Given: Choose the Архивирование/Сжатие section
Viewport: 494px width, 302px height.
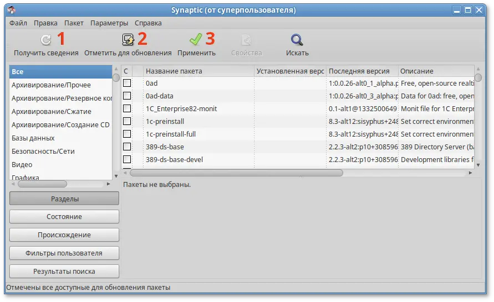Looking at the screenshot, I should 52,111.
